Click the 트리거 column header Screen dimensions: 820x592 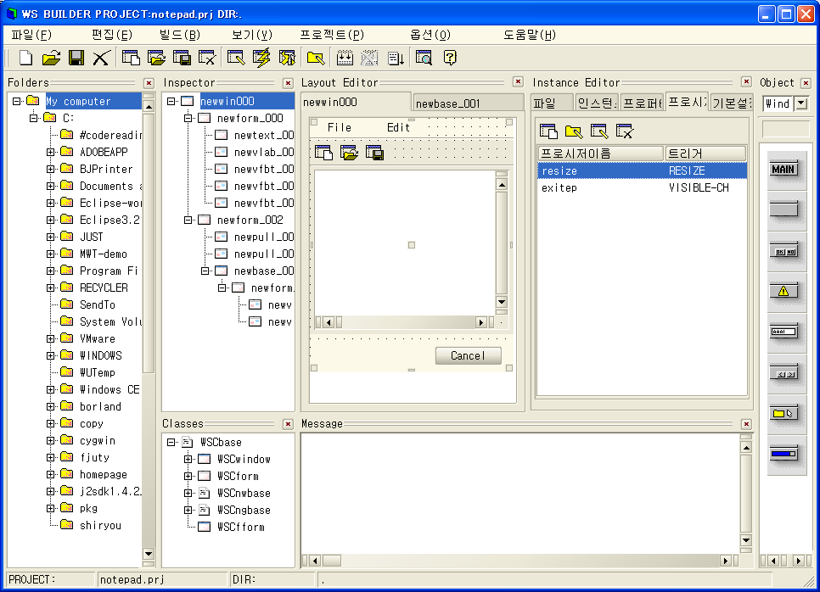pyautogui.click(x=705, y=154)
